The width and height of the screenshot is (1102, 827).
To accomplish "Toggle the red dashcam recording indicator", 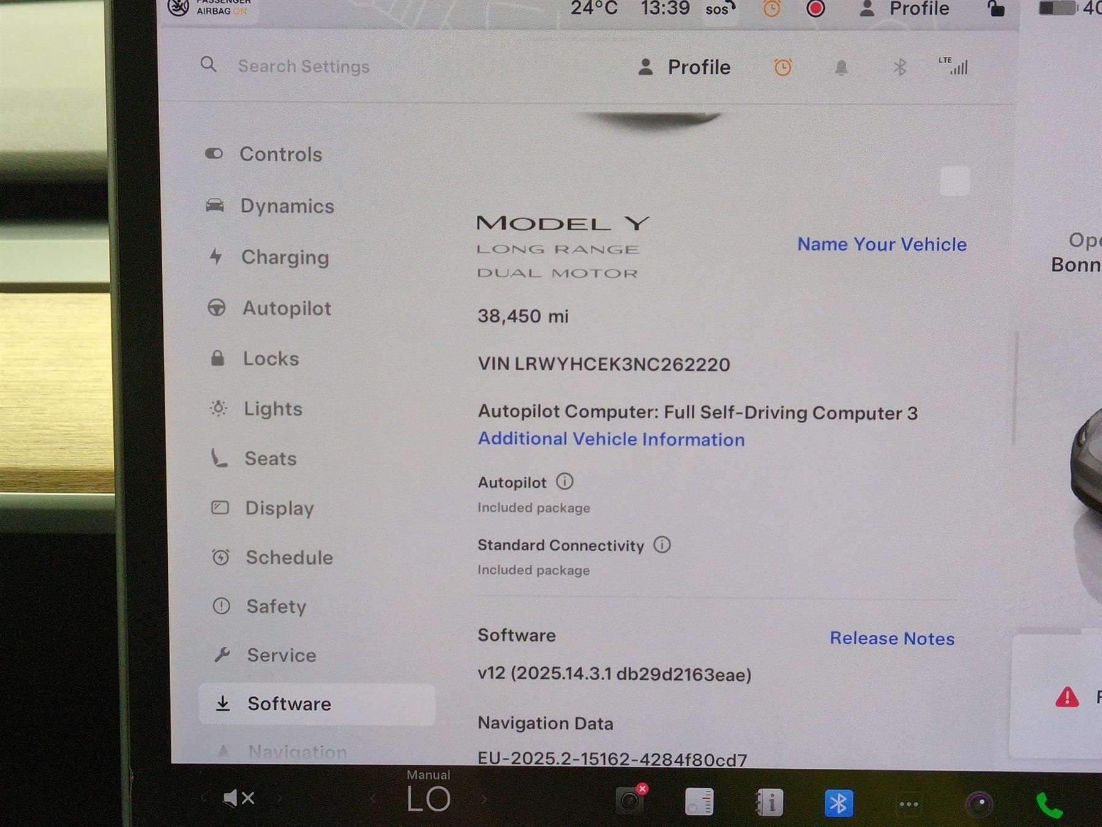I will point(815,9).
